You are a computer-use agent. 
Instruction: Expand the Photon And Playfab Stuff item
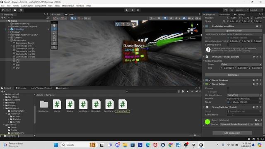9,35
